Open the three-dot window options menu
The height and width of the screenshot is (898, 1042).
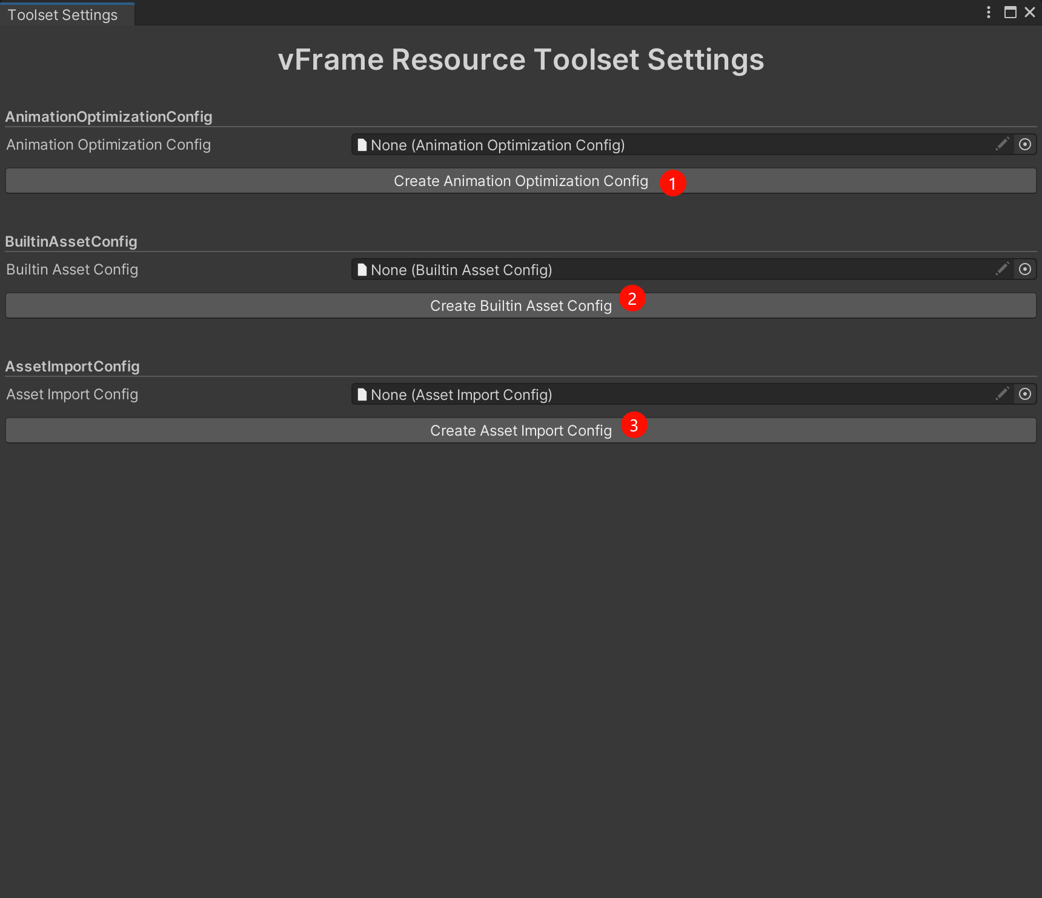(x=988, y=12)
